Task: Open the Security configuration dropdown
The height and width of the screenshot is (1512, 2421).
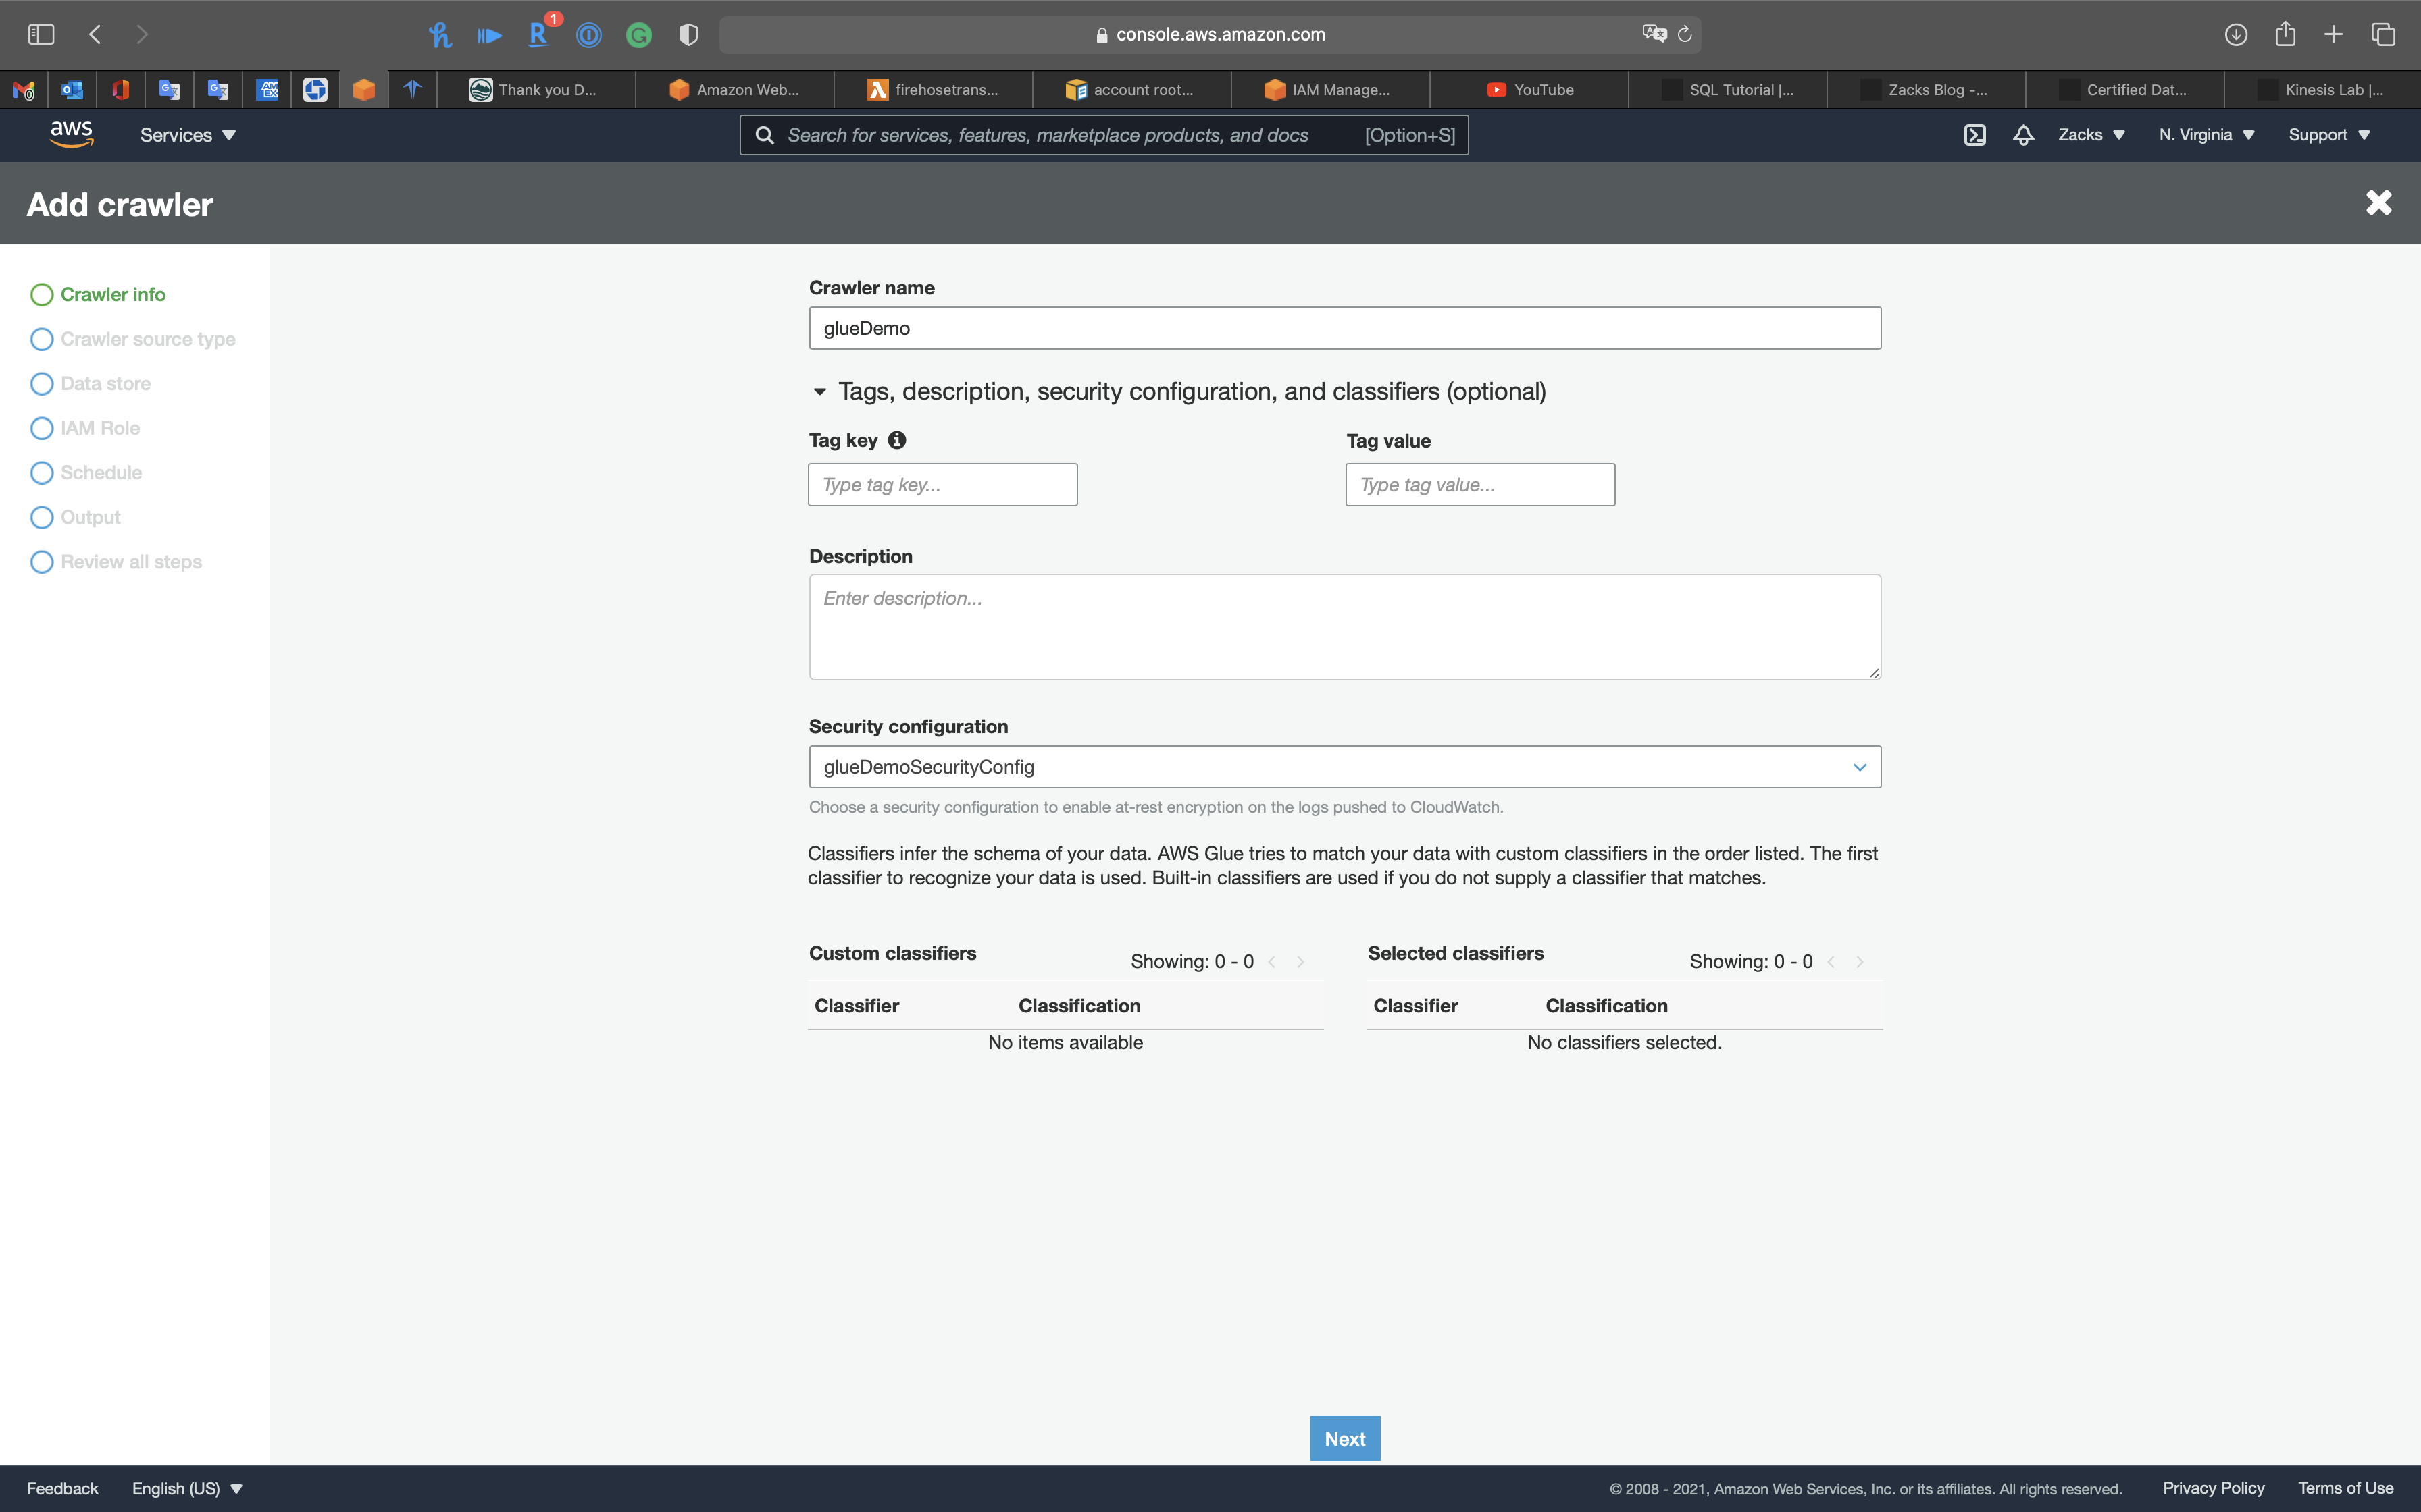Action: [1344, 767]
